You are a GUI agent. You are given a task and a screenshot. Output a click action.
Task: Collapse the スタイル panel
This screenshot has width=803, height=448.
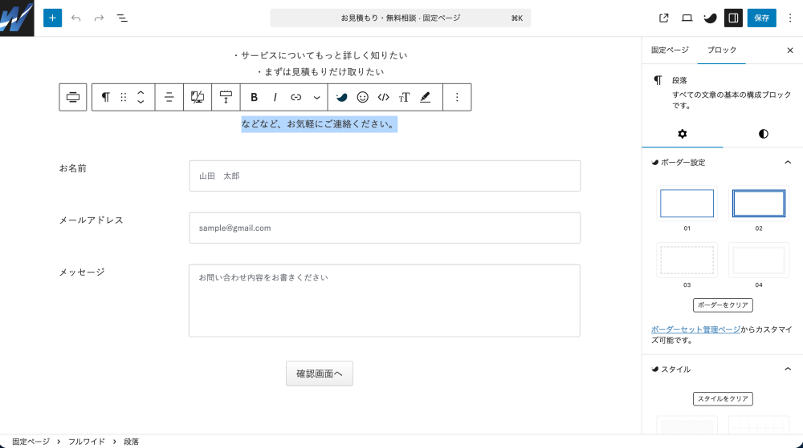(x=787, y=369)
